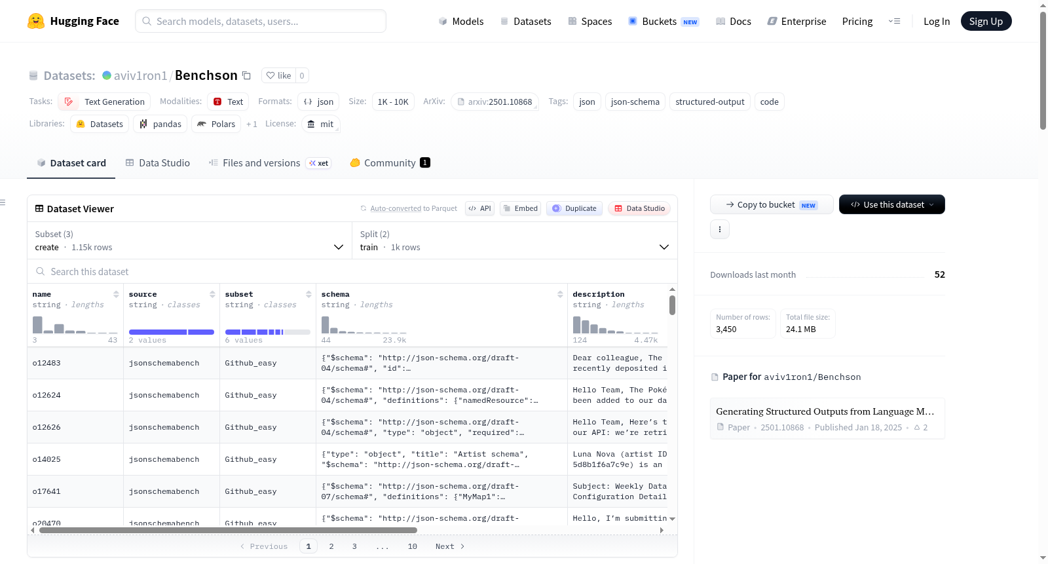Click the three-dot more options button

720,229
